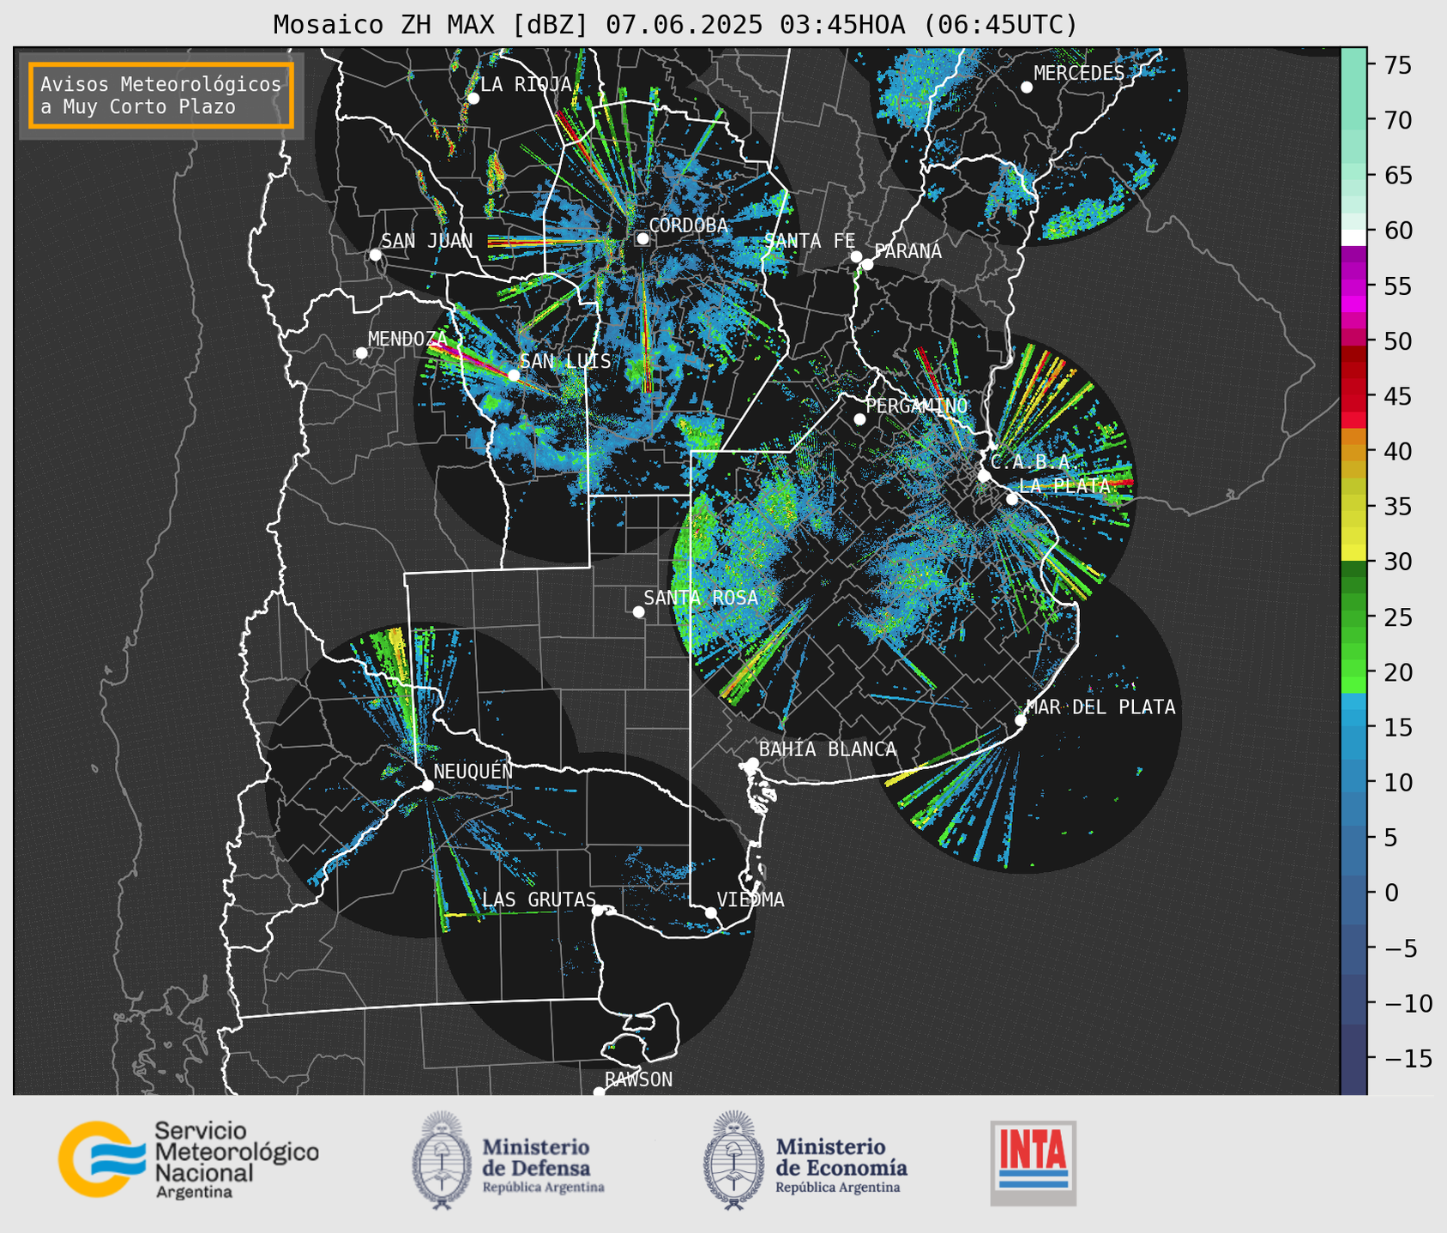The image size is (1447, 1233).
Task: Click the colorbar tick label '−10'
Action: click(x=1408, y=1003)
